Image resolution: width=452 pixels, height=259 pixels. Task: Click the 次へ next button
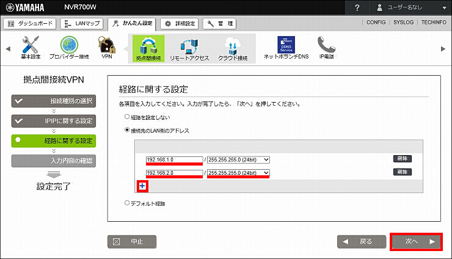416,242
